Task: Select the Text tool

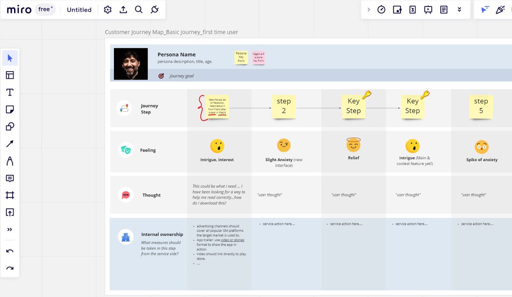Action: pos(10,92)
